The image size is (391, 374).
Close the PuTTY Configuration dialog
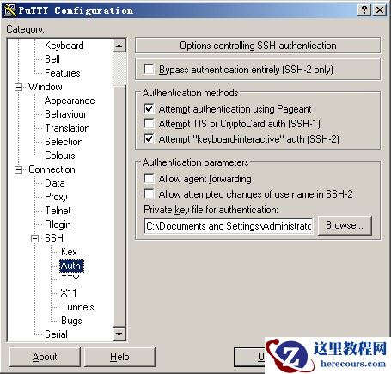click(x=380, y=10)
